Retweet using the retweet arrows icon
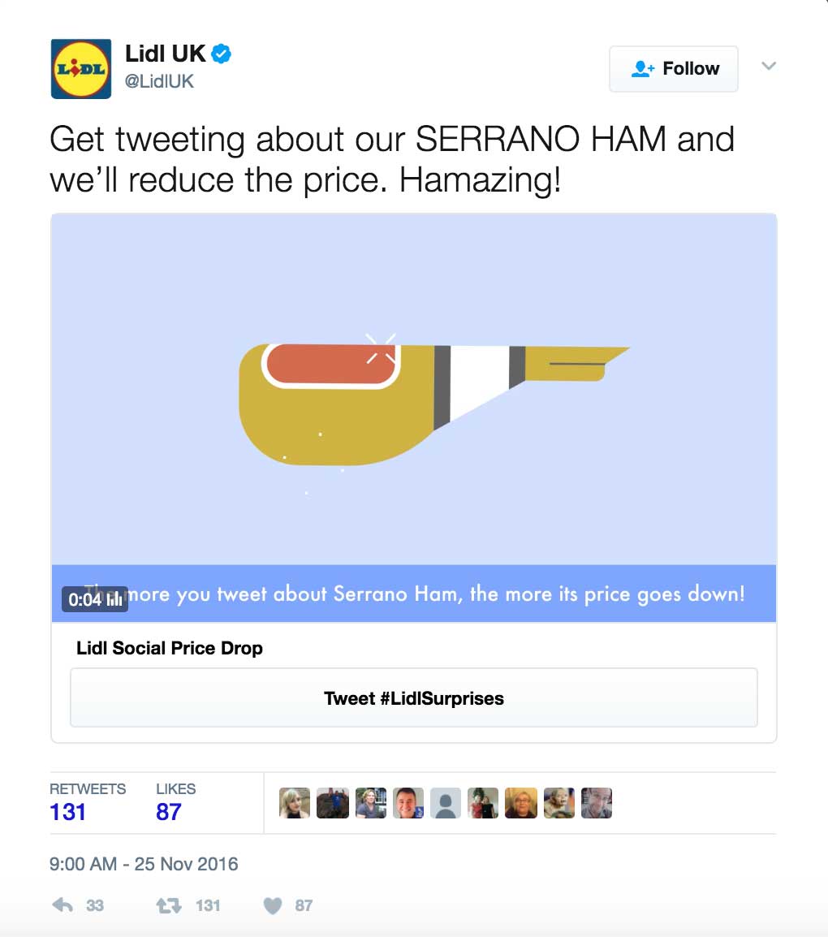828x937 pixels. 167,905
